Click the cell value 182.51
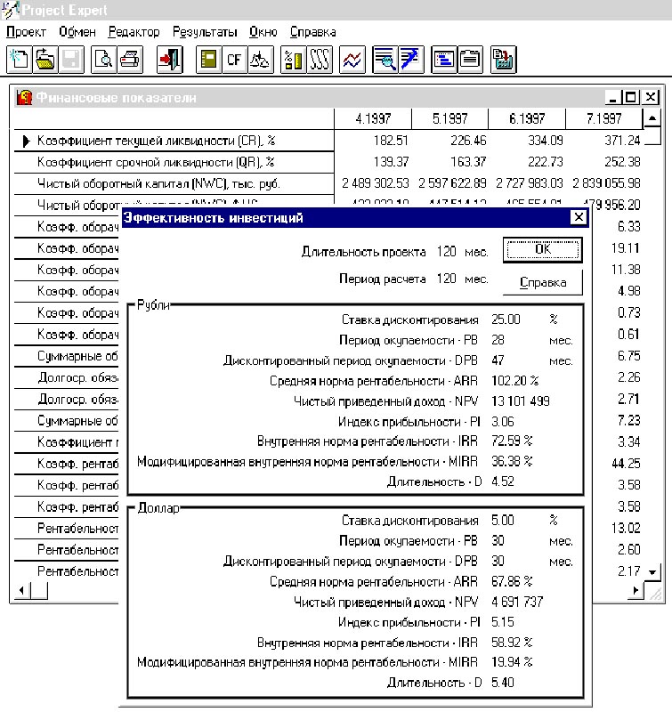Image resolution: width=672 pixels, height=712 pixels. [x=391, y=141]
